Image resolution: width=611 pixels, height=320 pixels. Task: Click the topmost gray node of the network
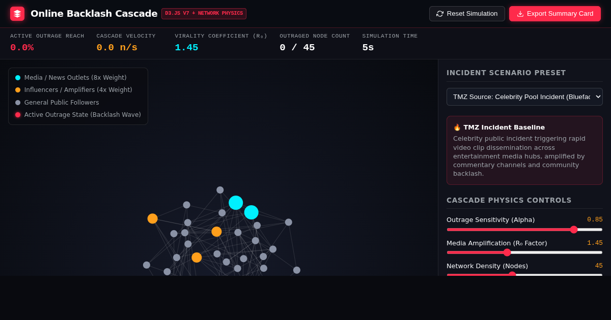coord(220,190)
